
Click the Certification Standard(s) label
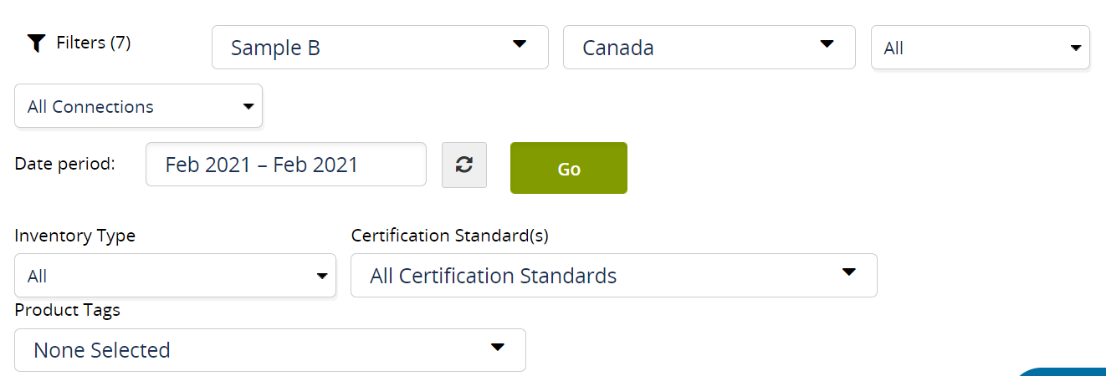[449, 236]
